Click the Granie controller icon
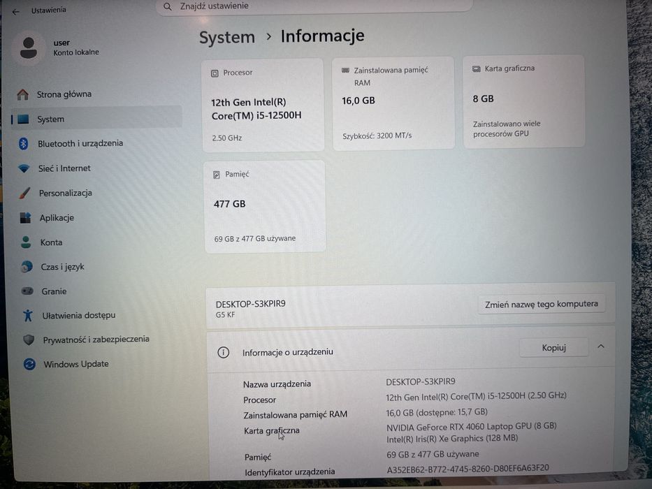The height and width of the screenshot is (489, 652). (27, 291)
